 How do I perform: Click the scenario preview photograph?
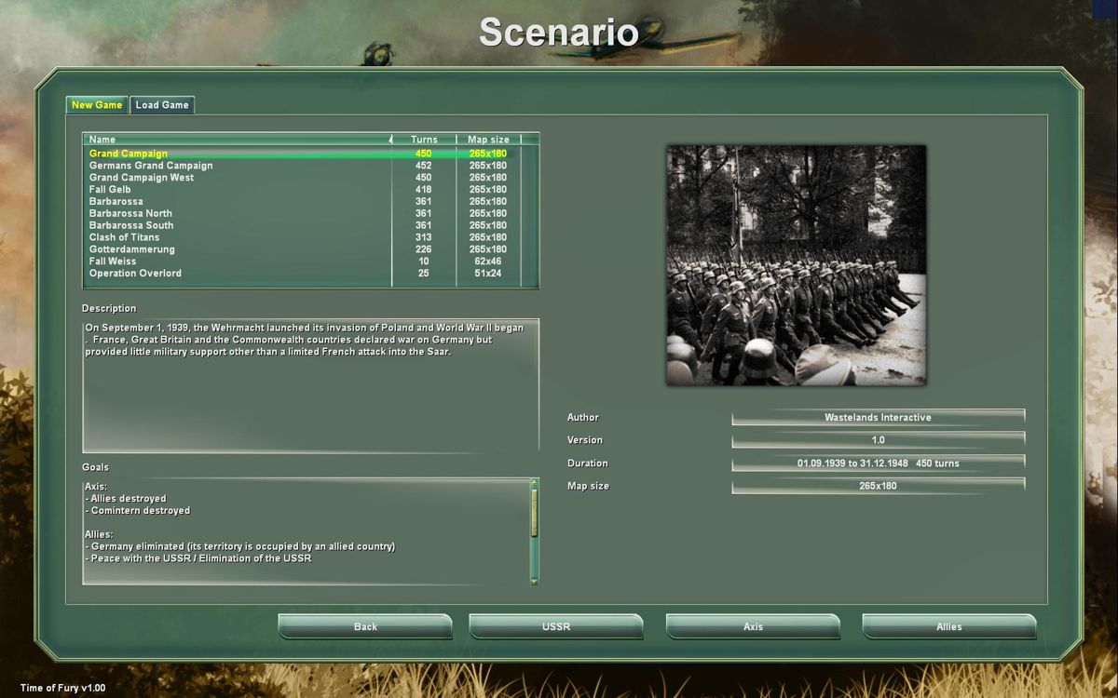[795, 262]
